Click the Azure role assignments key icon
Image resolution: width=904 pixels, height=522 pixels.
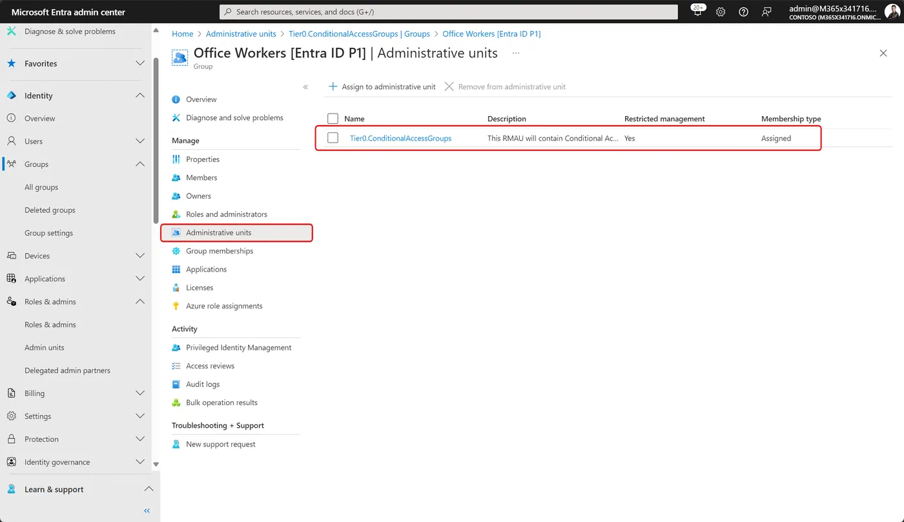point(176,306)
